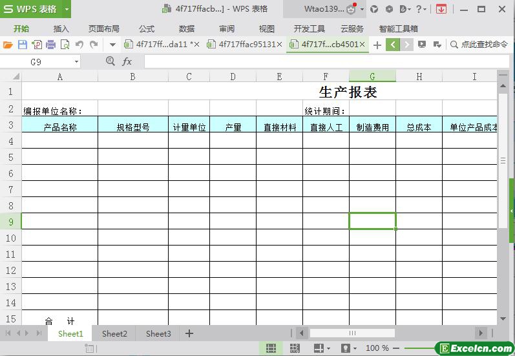Screen dimensions: 515x356
Task: Open the 页面布局 ribbon tab
Action: tap(104, 29)
